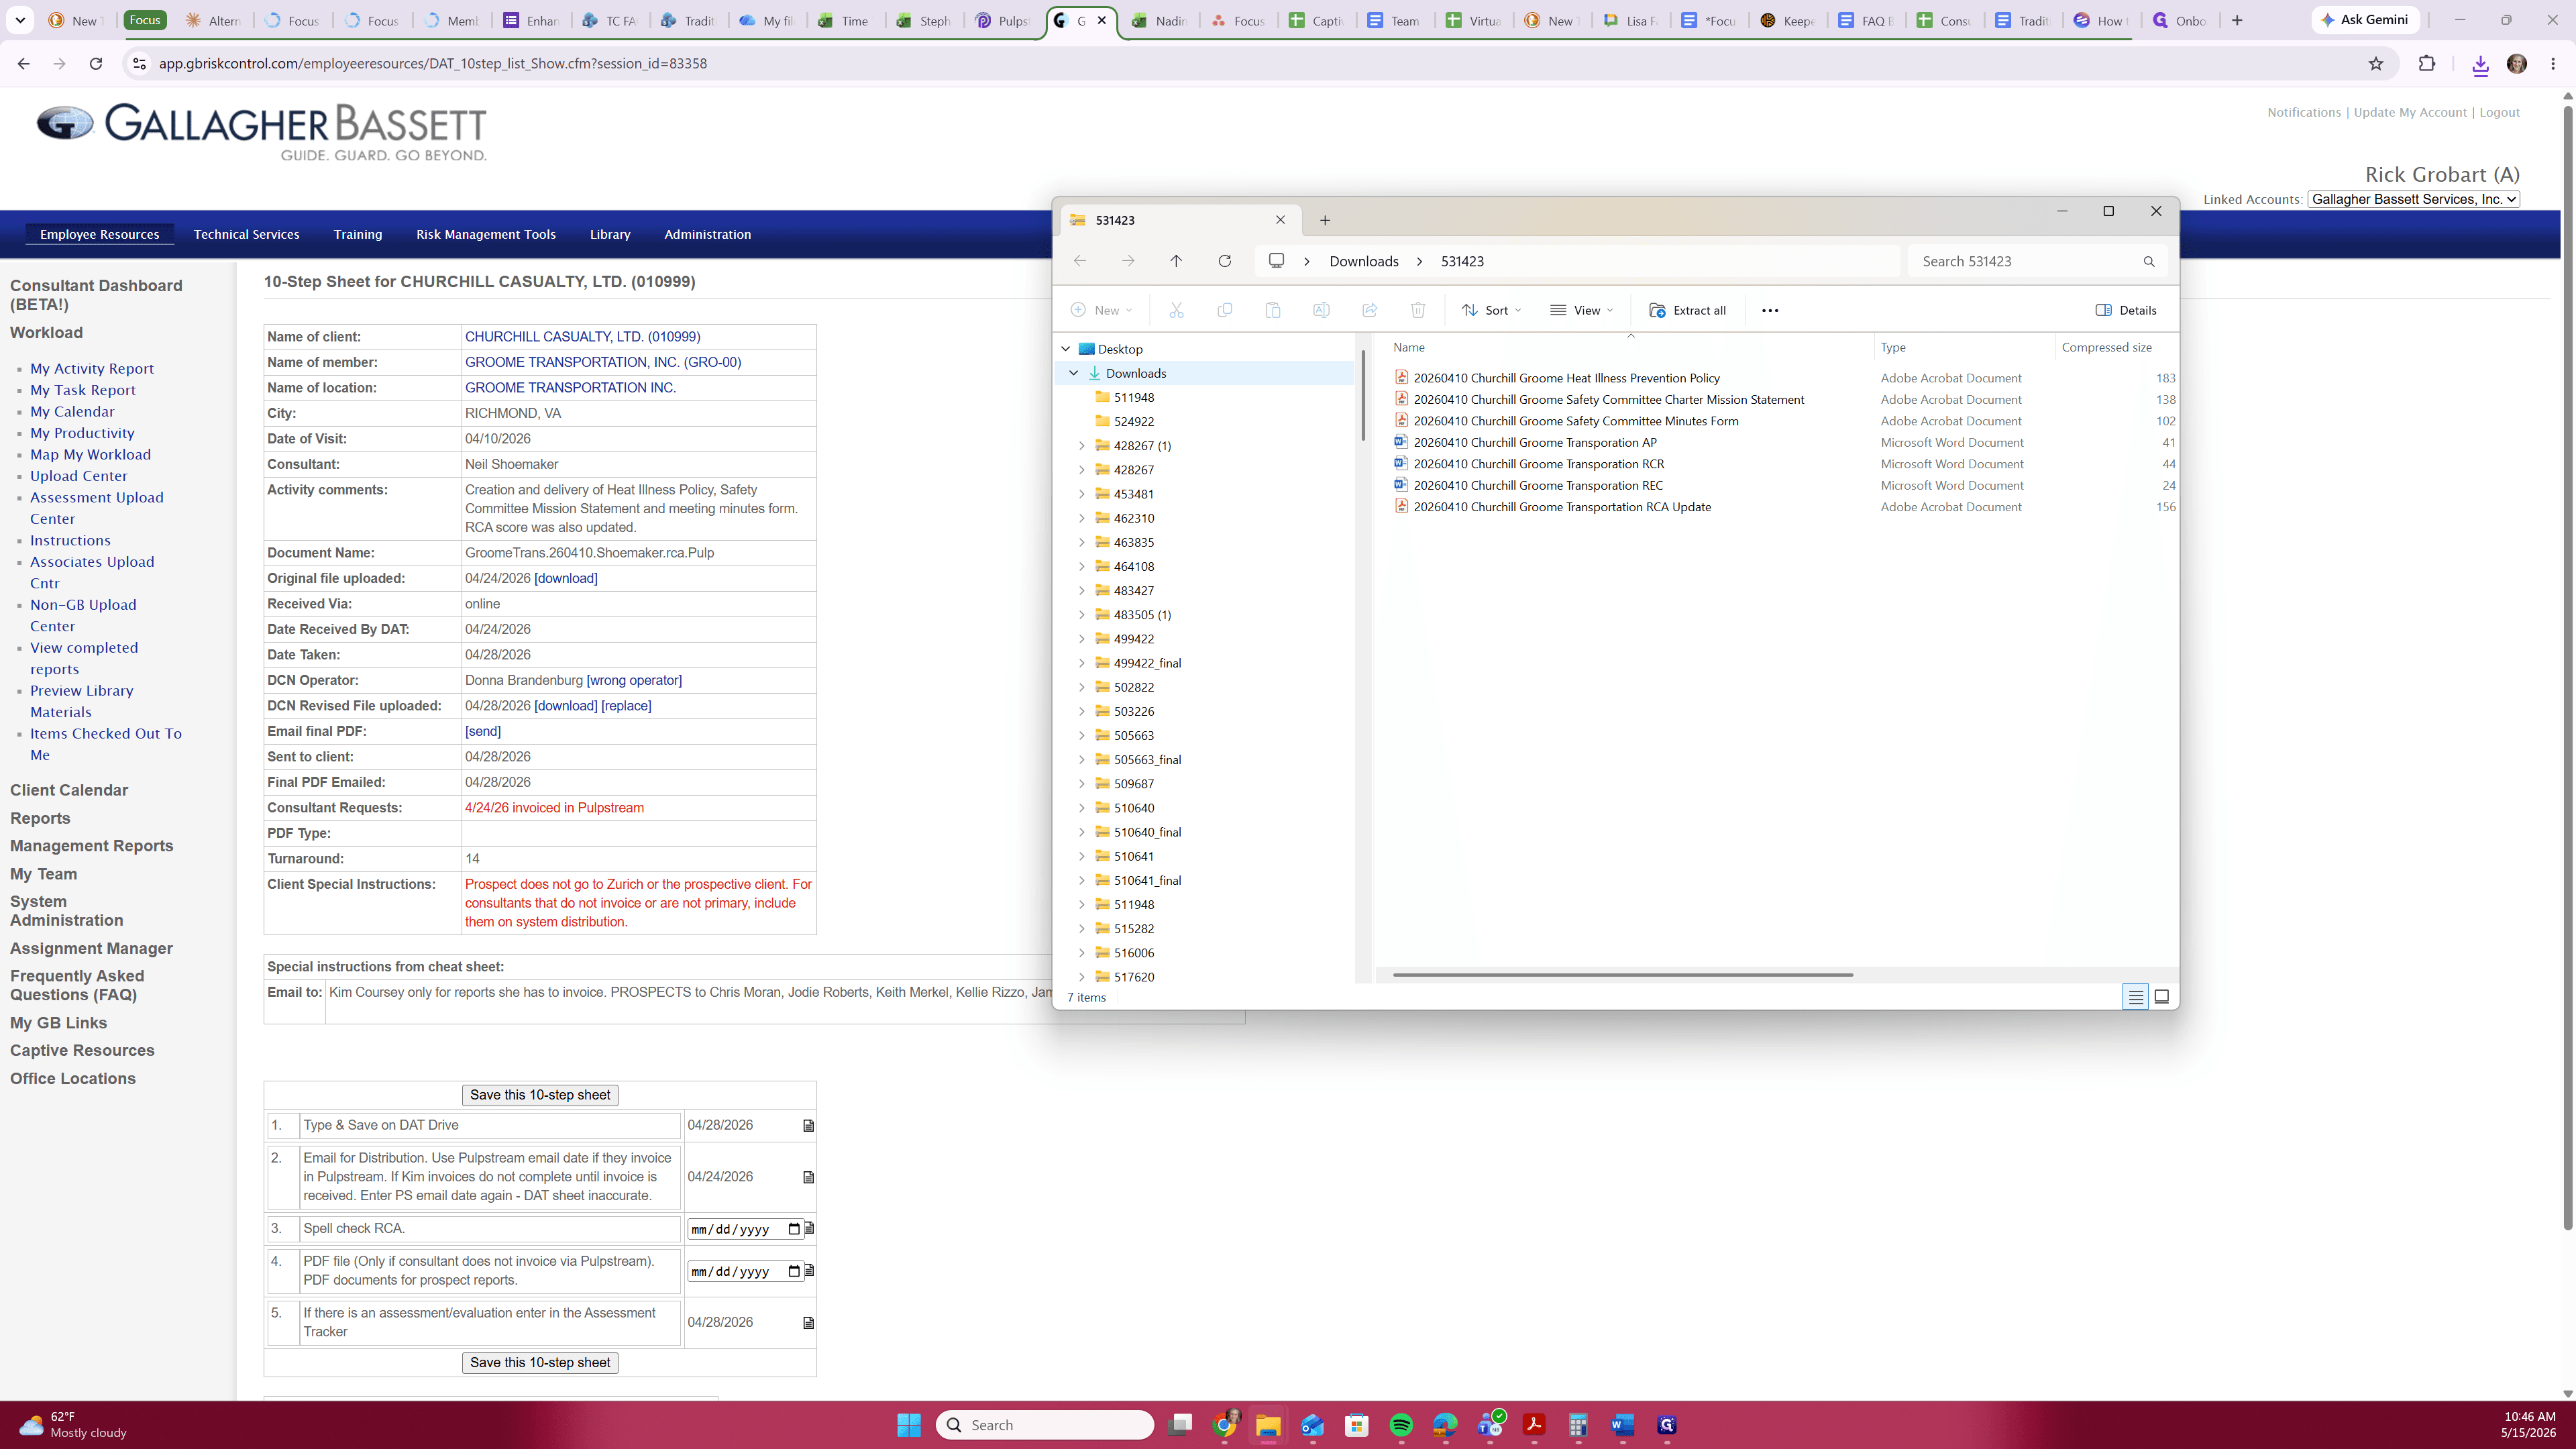Viewport: 2576px width, 1449px height.
Task: Click the Downloads breadcrumb in address bar
Action: [1363, 261]
